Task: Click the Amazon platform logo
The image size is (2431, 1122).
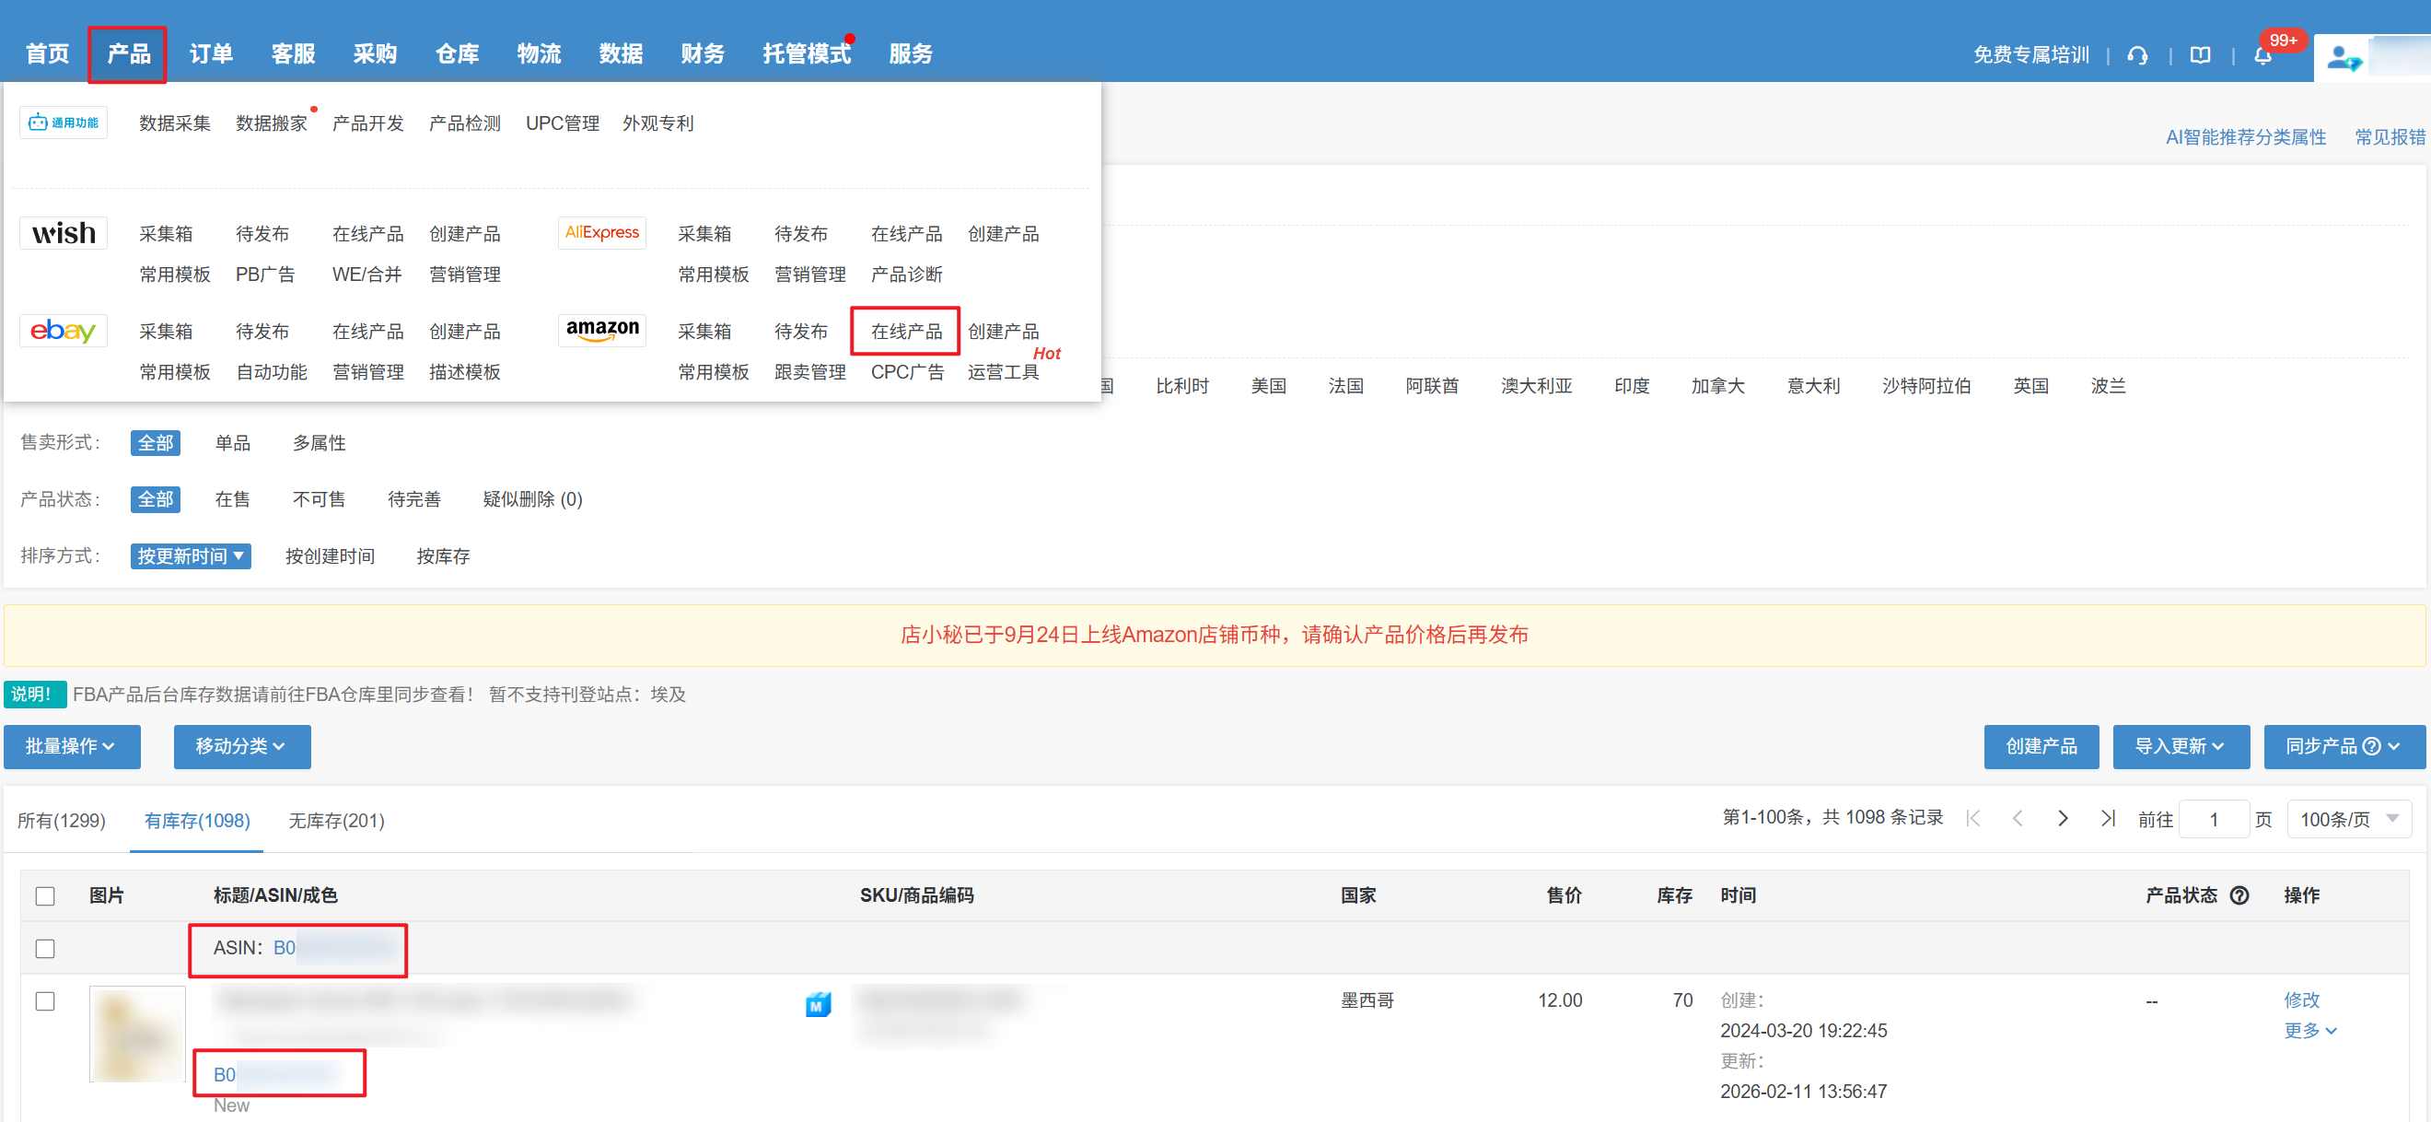Action: pos(602,330)
